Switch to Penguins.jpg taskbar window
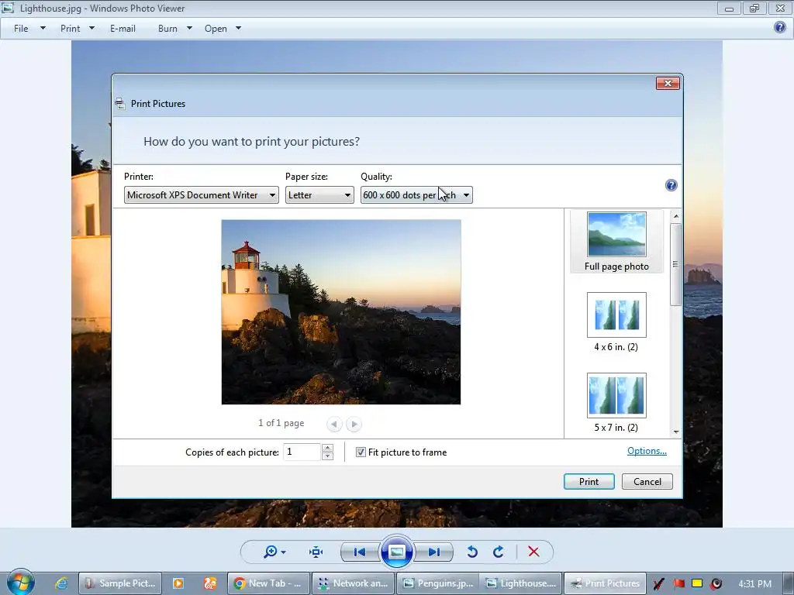 click(437, 583)
